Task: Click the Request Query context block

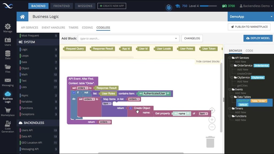Action: click(75, 49)
